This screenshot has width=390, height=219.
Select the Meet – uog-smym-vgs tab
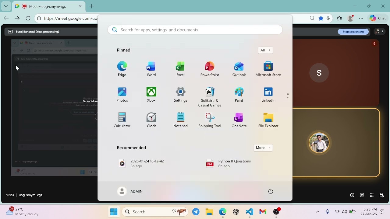click(49, 6)
